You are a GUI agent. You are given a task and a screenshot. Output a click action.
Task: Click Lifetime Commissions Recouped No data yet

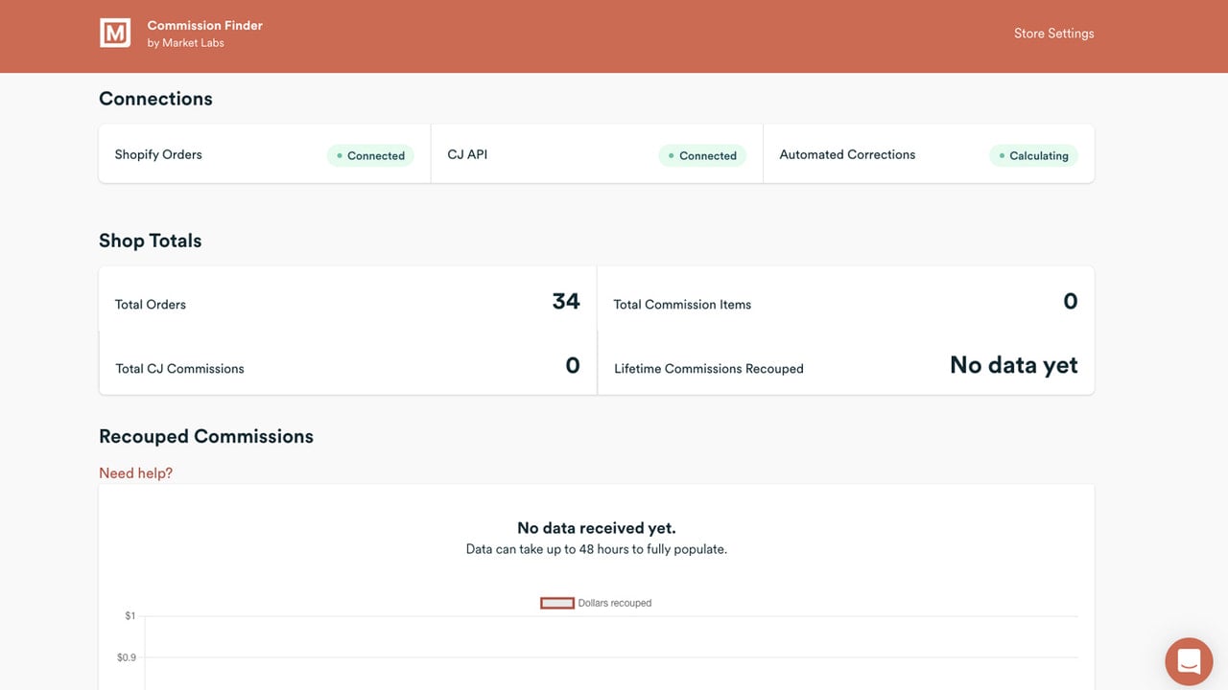pyautogui.click(x=1013, y=365)
